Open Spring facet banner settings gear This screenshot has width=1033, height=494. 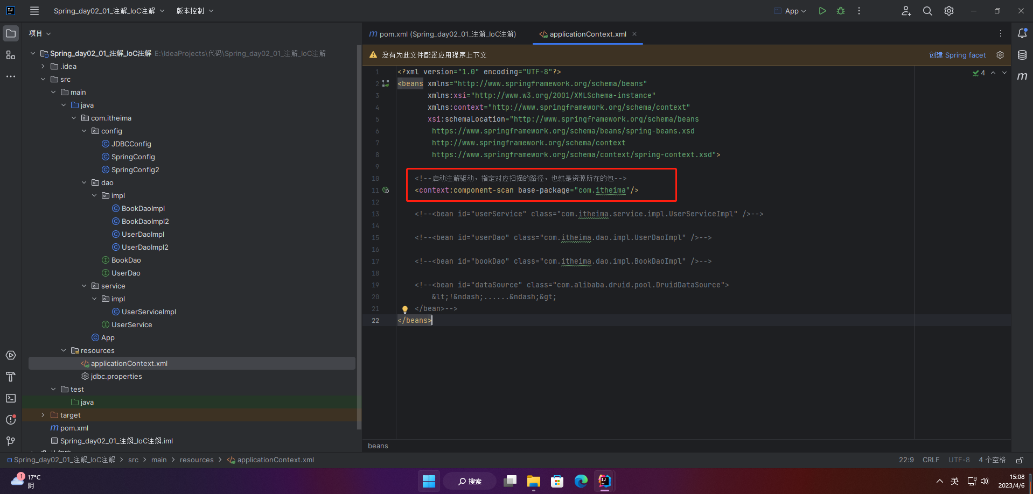pyautogui.click(x=1000, y=55)
